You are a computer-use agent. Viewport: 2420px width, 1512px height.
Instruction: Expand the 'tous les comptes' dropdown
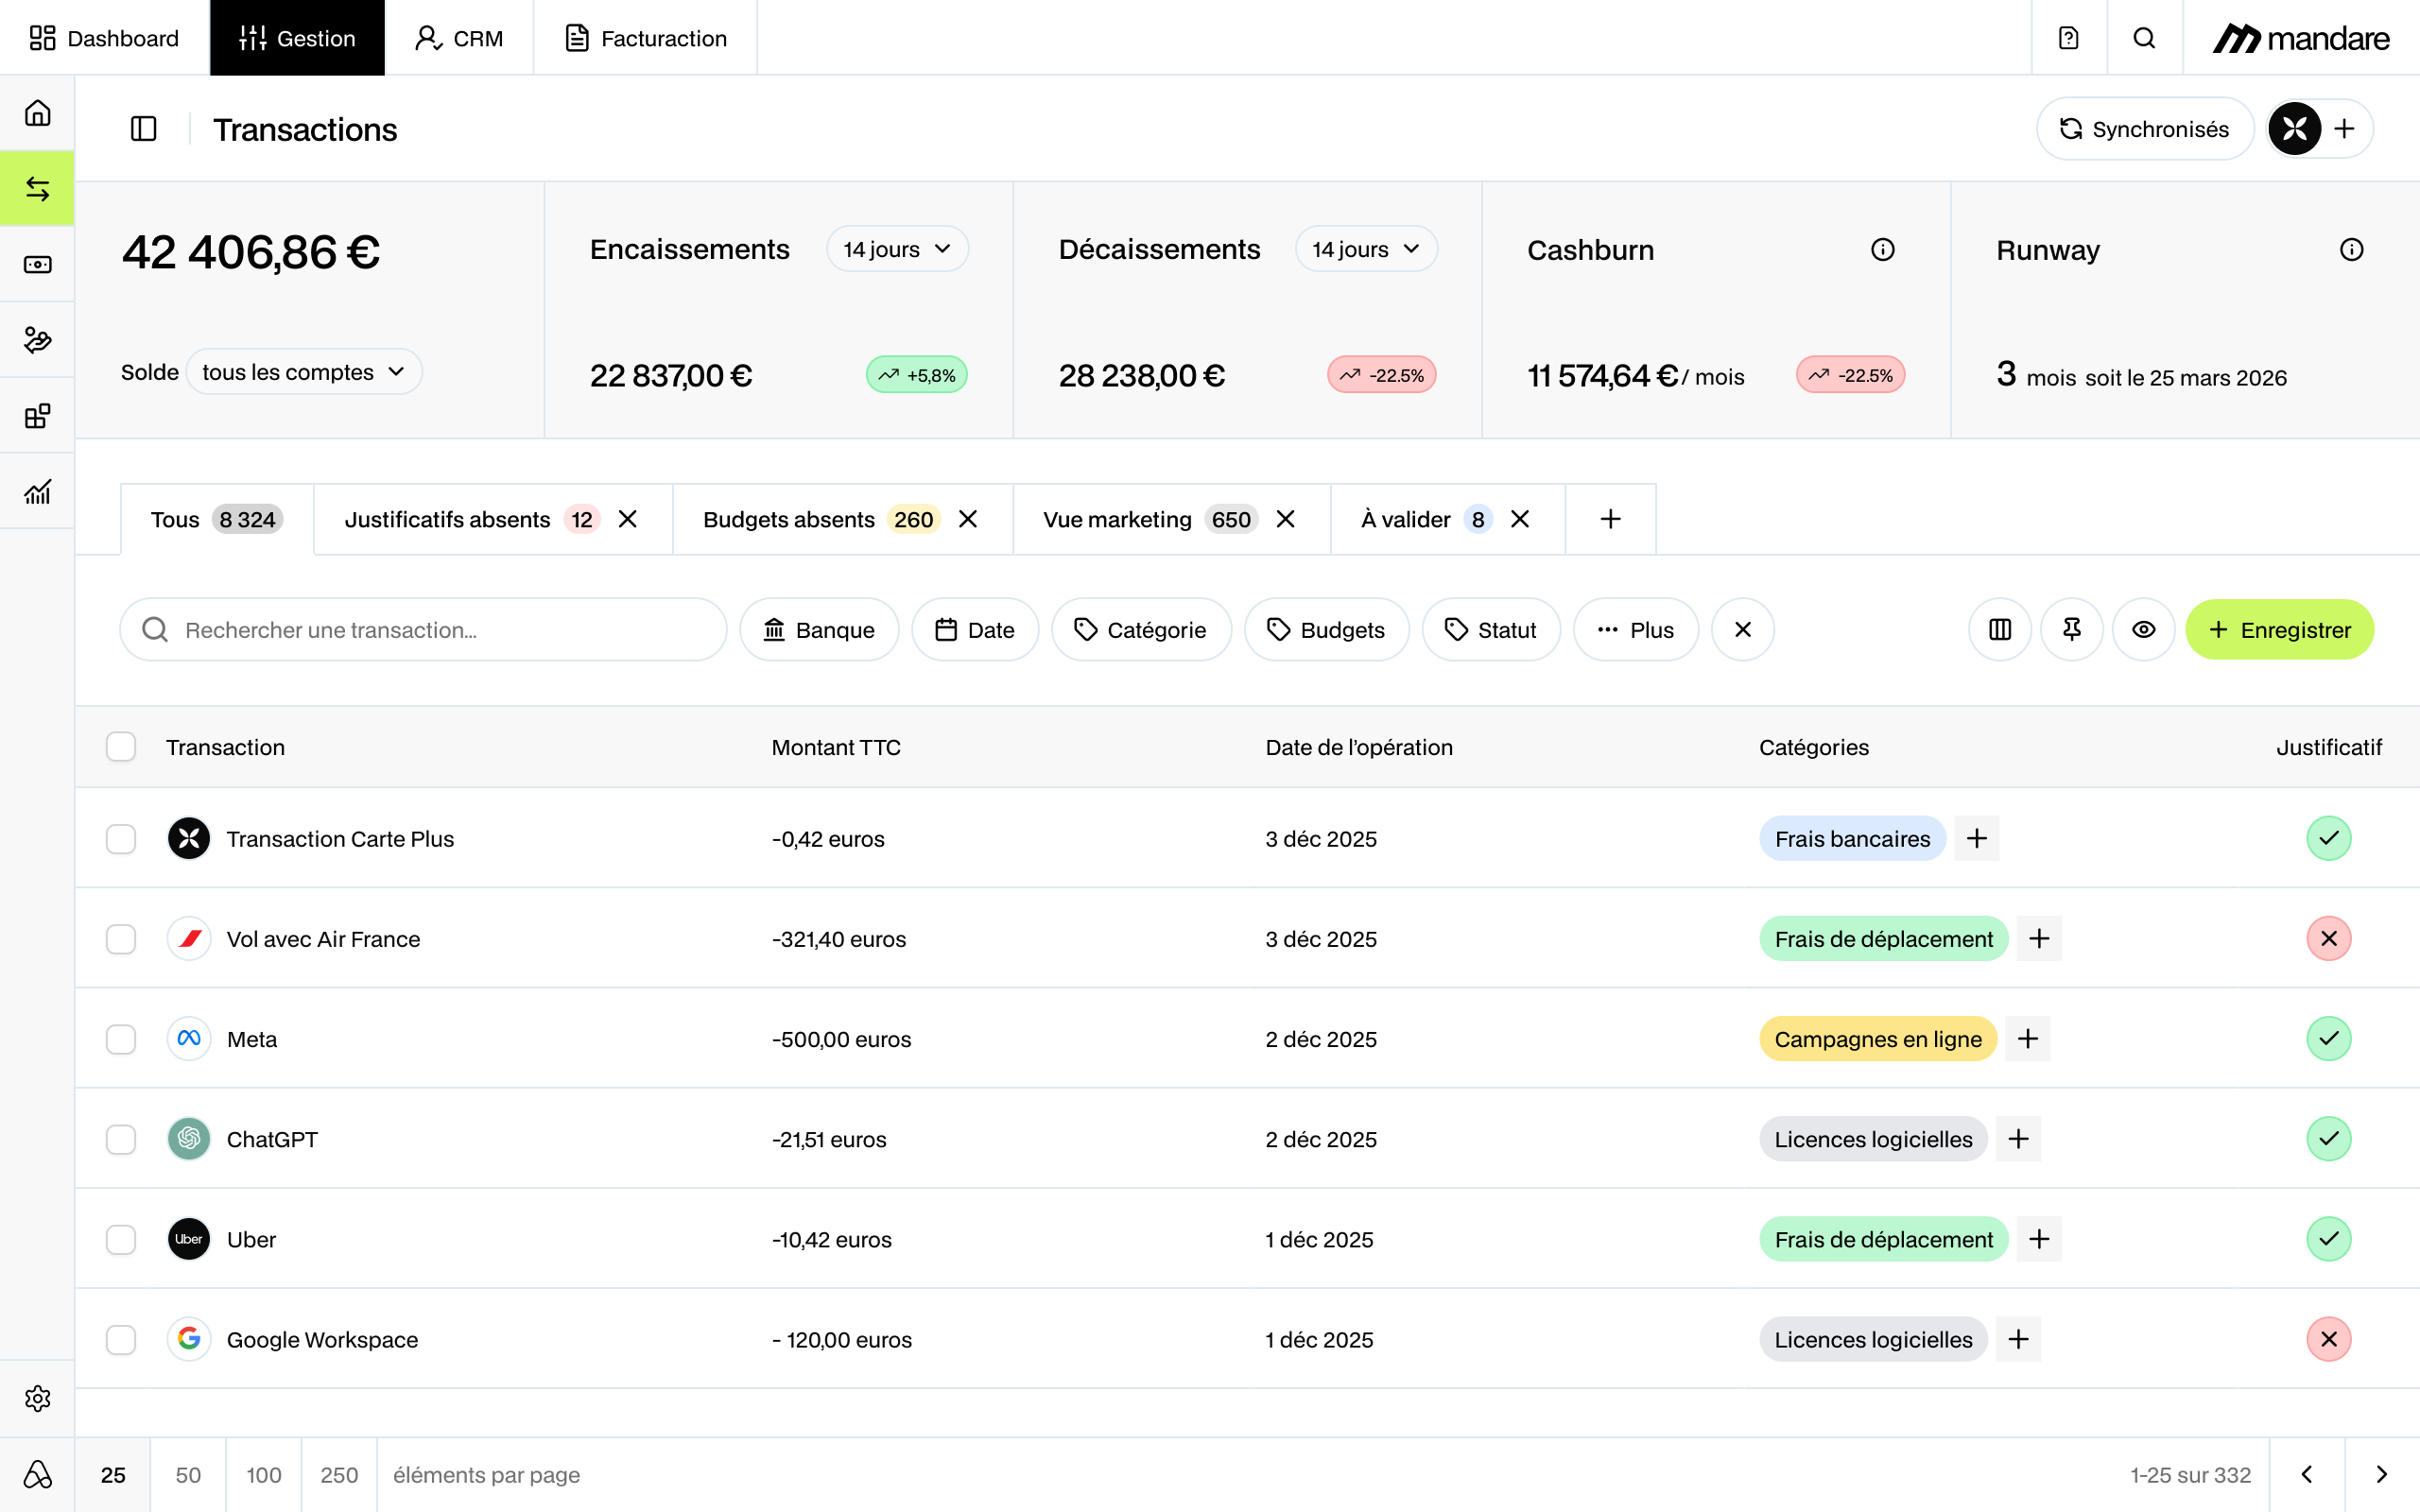(x=304, y=372)
